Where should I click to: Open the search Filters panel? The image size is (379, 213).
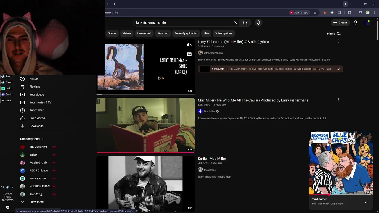(x=334, y=34)
